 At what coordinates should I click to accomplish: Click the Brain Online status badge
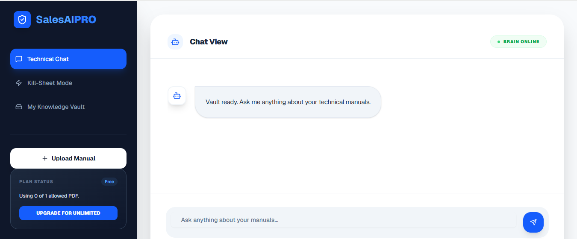[x=518, y=42]
